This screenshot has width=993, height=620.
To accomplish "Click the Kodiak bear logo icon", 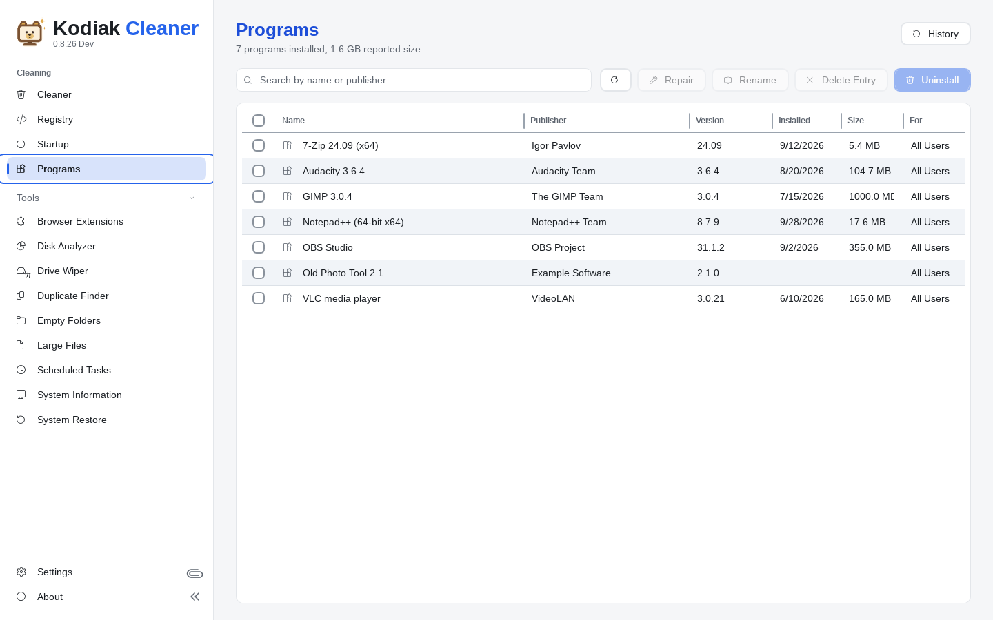I will pyautogui.click(x=30, y=32).
